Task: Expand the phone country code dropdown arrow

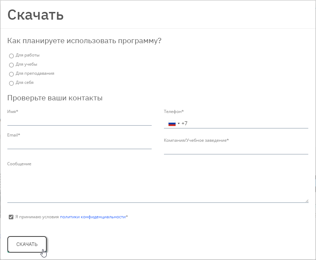Action: click(179, 124)
